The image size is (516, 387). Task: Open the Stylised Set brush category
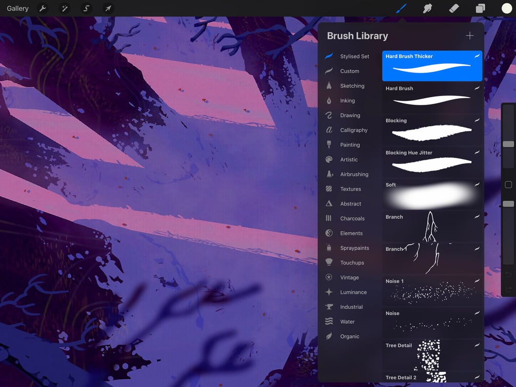349,57
